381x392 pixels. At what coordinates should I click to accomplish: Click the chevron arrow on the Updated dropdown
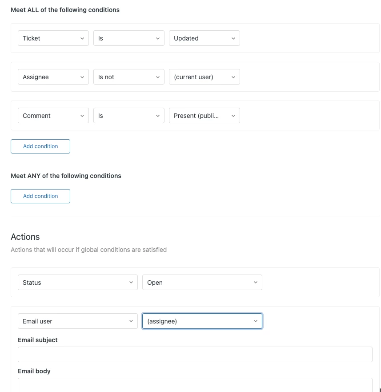pos(233,39)
